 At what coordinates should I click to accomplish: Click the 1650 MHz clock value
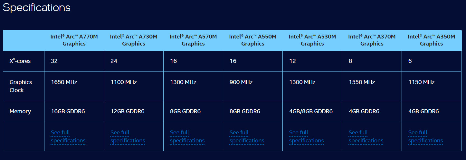pyautogui.click(x=64, y=82)
